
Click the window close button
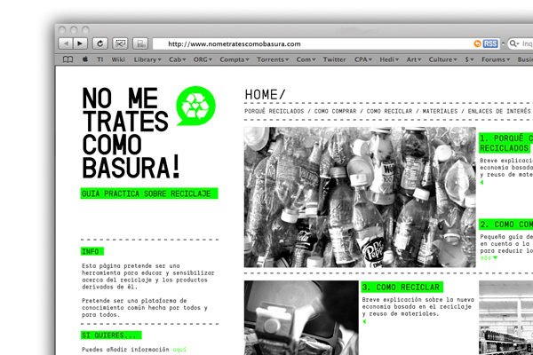pyautogui.click(x=62, y=30)
